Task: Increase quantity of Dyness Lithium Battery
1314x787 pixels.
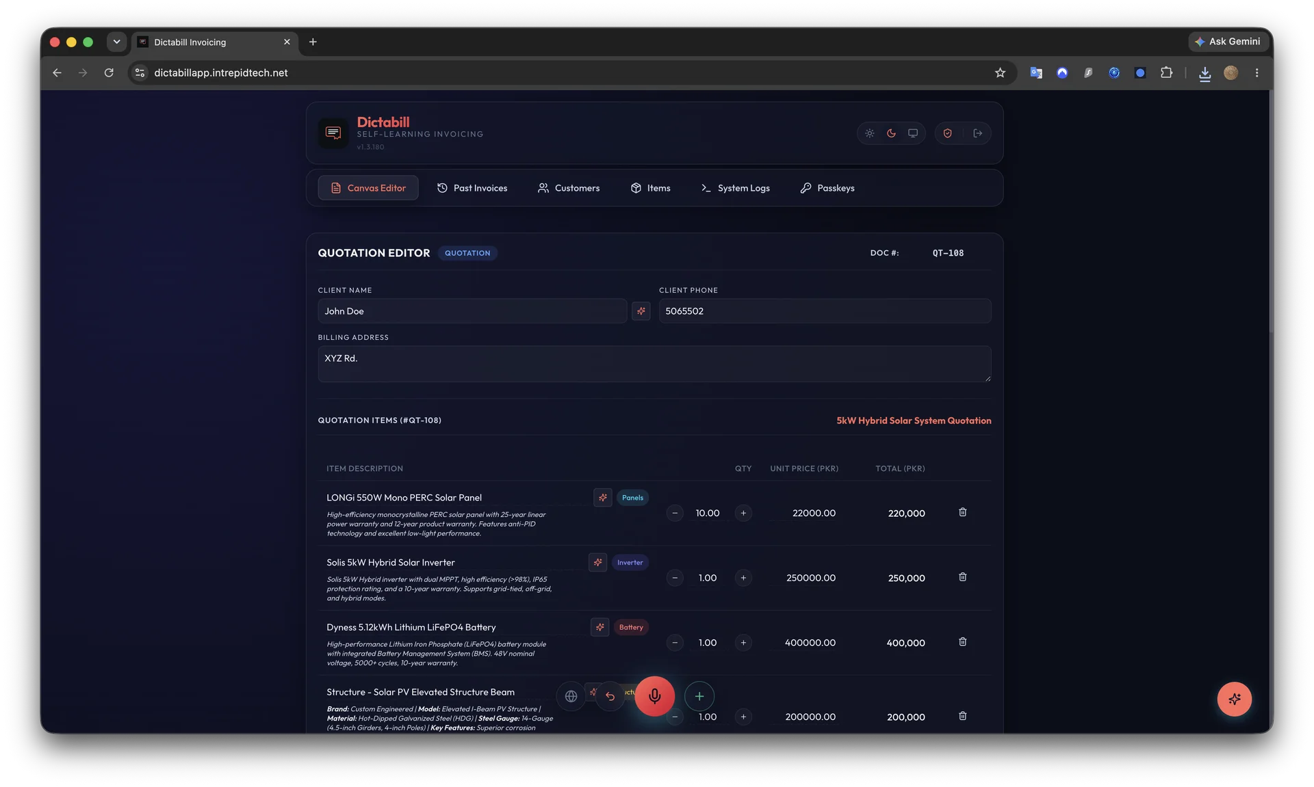Action: (x=743, y=643)
